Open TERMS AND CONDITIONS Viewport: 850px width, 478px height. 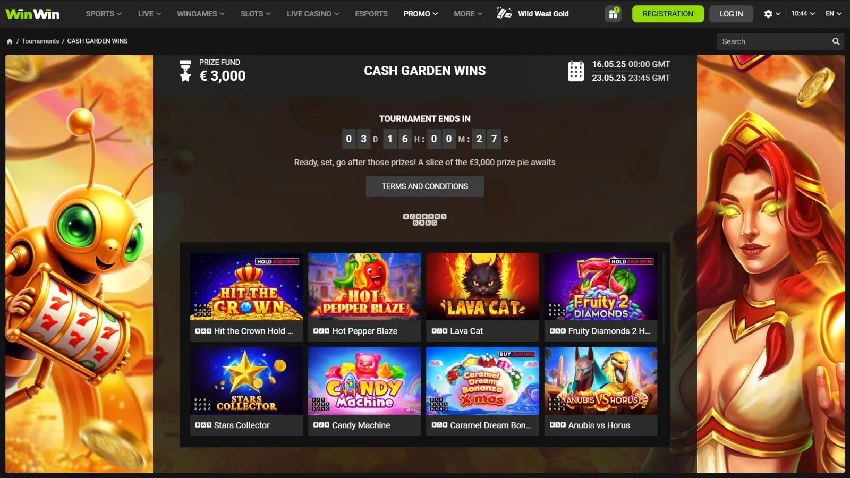(425, 186)
